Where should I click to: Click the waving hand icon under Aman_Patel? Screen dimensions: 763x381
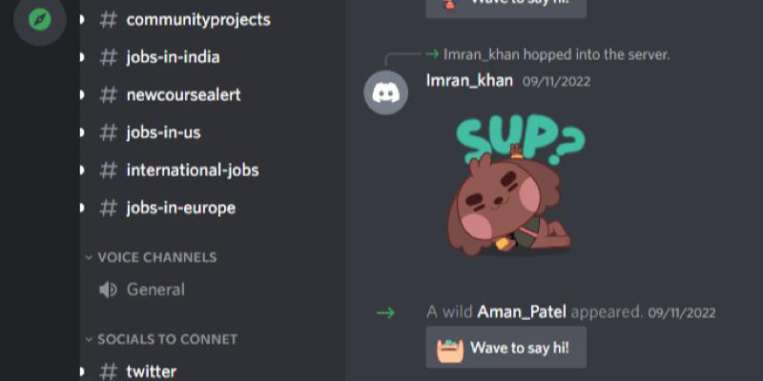click(x=450, y=349)
